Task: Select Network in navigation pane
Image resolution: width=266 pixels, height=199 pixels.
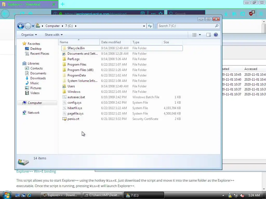Action: point(34,112)
